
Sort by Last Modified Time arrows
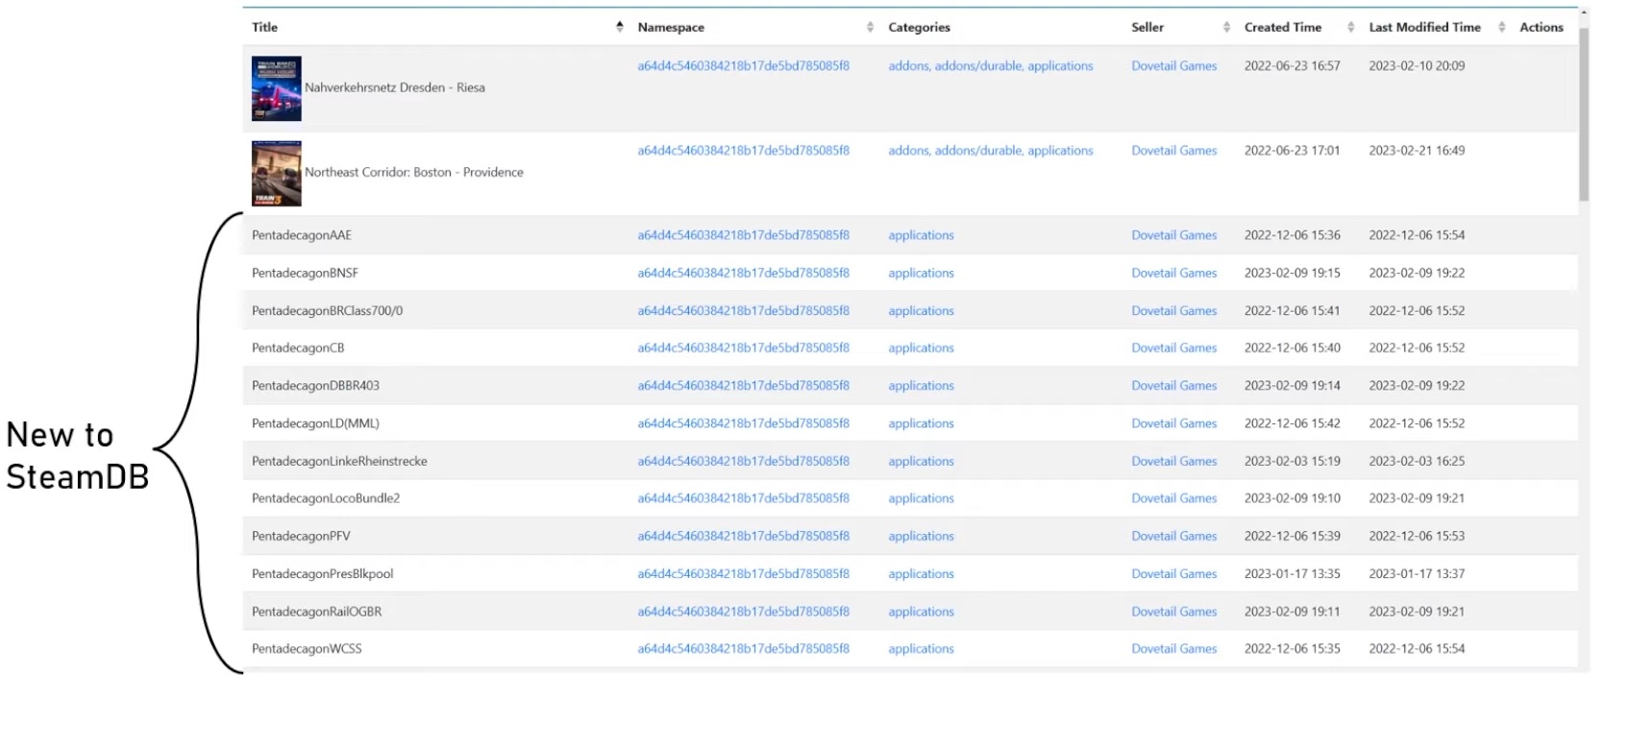(1501, 27)
